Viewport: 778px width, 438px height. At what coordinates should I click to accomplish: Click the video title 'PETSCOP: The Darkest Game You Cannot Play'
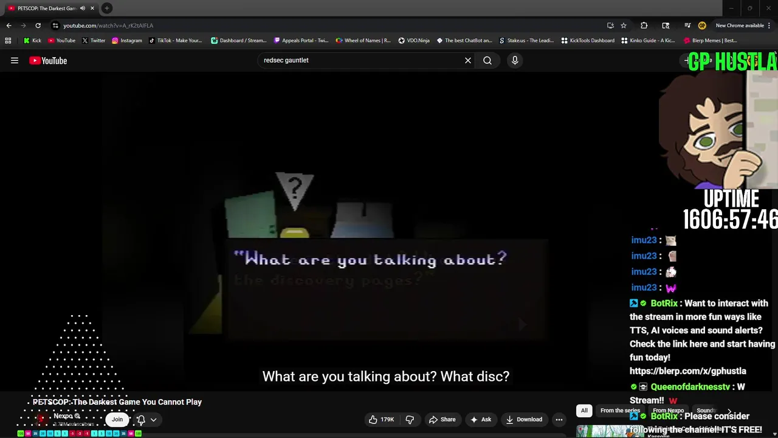coord(117,402)
